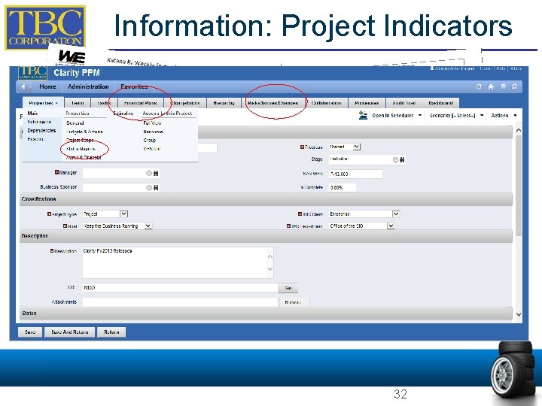Click the Stage field clear icon
Screen dimensions: 542x406
(395, 160)
